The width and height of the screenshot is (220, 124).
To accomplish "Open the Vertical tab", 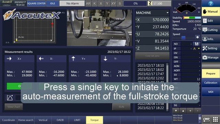I will pos(43,120).
